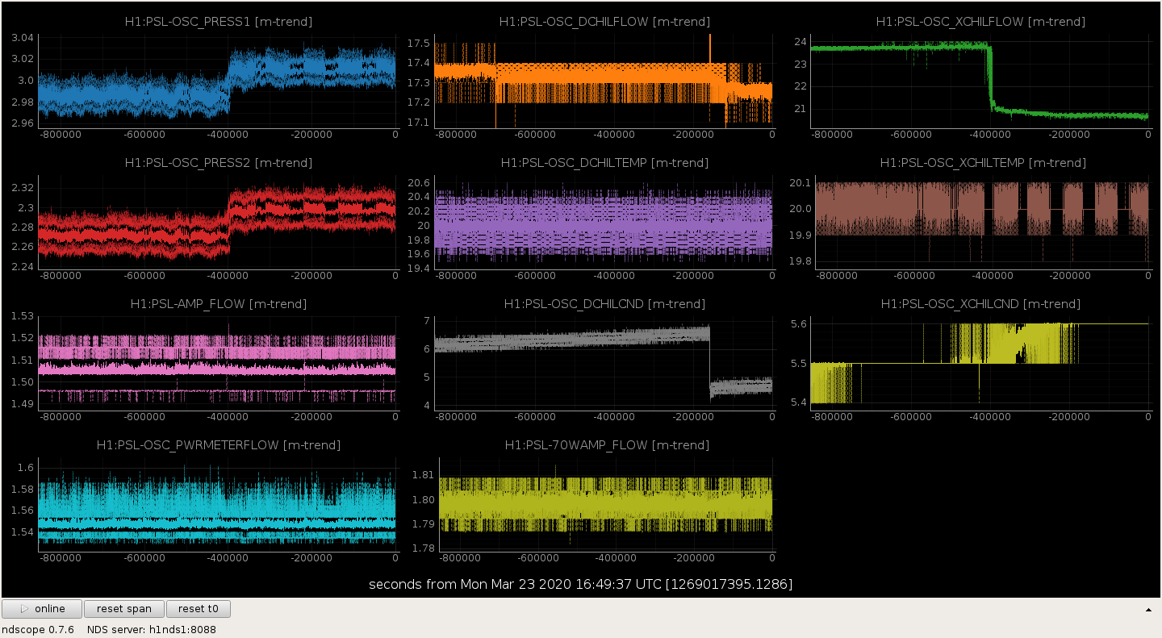Click the online play button
Image resolution: width=1162 pixels, height=638 pixels.
tap(42, 609)
